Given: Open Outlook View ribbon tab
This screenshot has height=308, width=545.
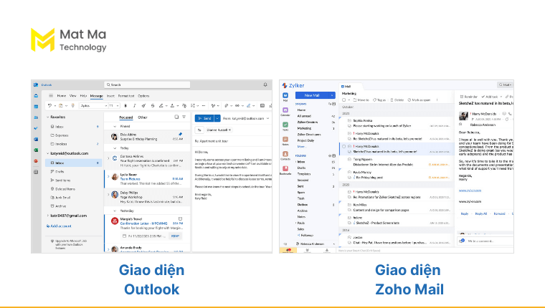Looking at the screenshot, I should [x=73, y=96].
